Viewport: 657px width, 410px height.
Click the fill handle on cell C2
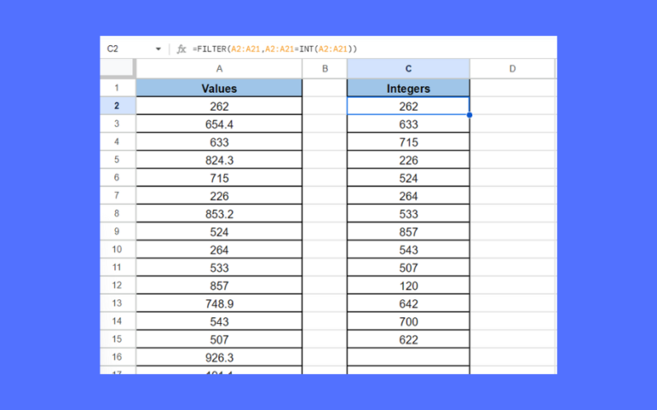[x=470, y=115]
